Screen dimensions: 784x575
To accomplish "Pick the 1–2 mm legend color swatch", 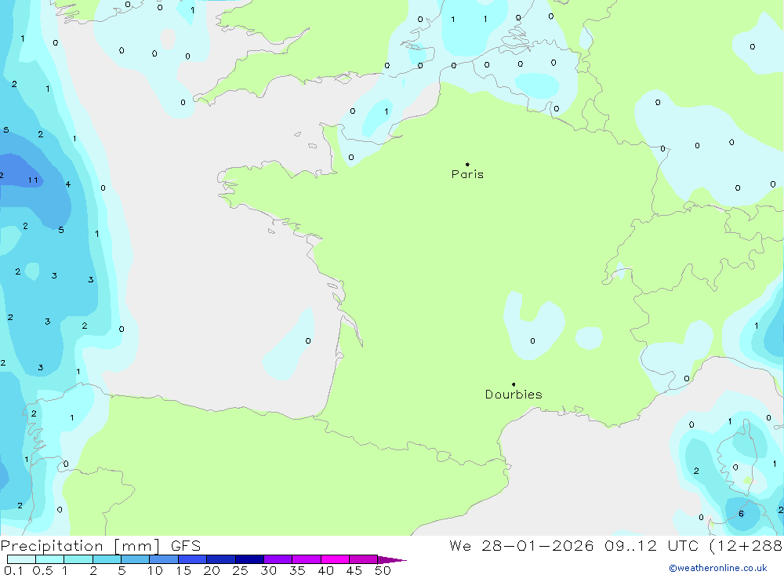I will (78, 559).
